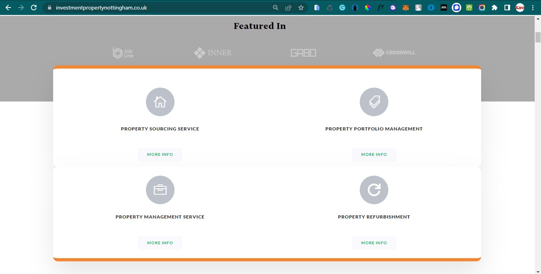Click the price tag icon above Property Portfolio Management

coord(374,102)
